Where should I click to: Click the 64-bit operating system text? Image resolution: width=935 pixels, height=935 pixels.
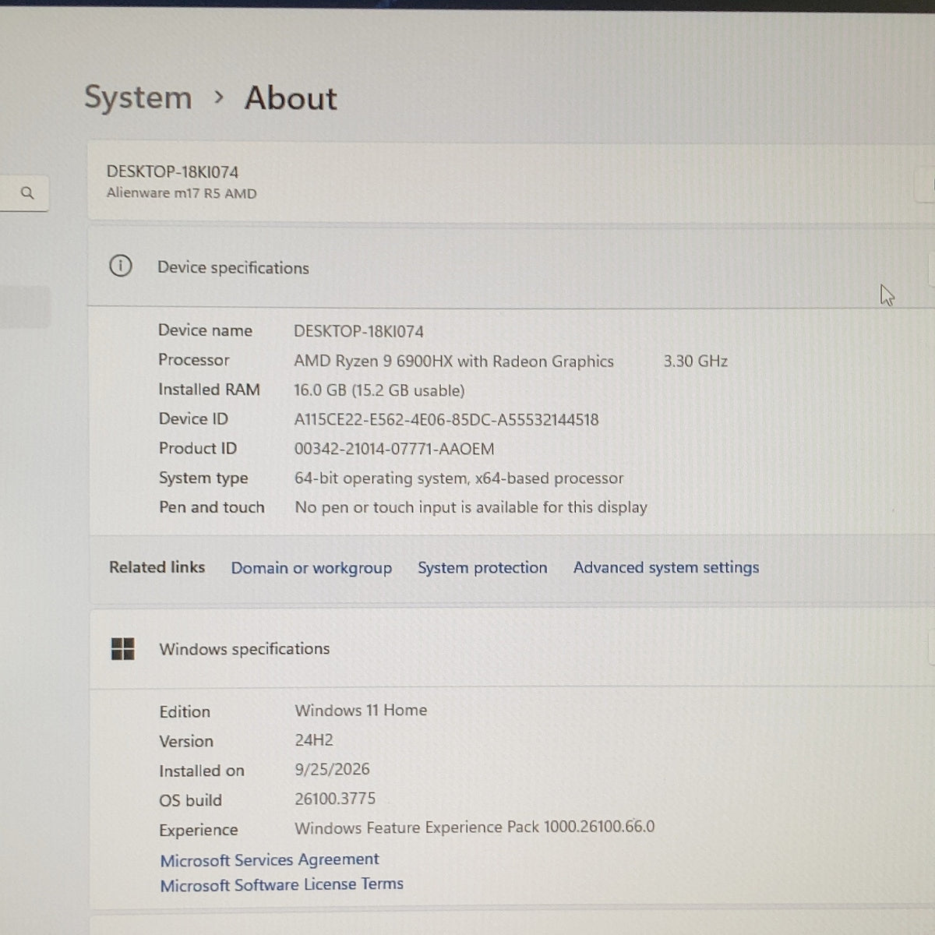[x=459, y=478]
